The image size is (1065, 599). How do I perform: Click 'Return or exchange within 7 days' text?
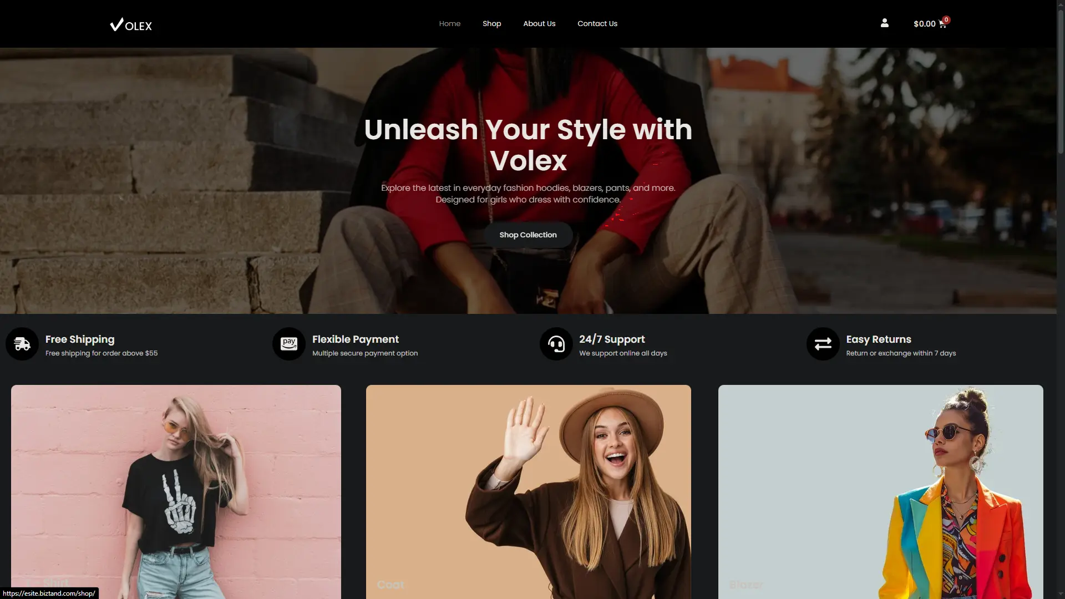(x=901, y=353)
